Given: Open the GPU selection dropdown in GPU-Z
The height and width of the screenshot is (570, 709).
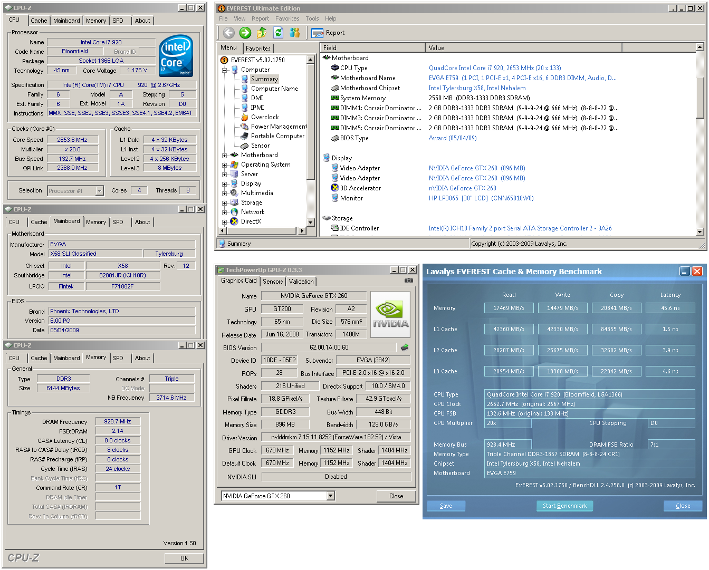Looking at the screenshot, I should pyautogui.click(x=330, y=496).
